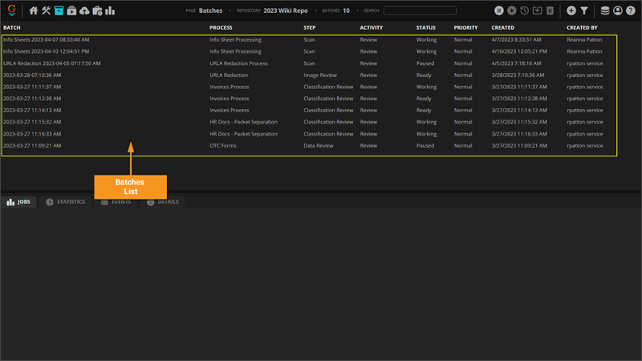Click the 'Image Review' step cell

(320, 75)
